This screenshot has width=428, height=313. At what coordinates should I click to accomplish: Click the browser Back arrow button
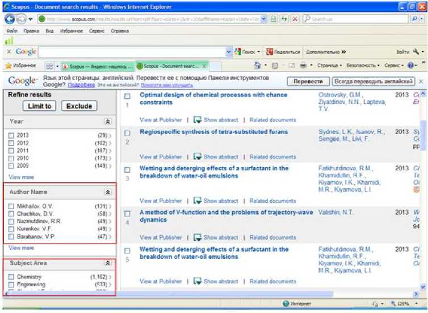click(x=10, y=19)
